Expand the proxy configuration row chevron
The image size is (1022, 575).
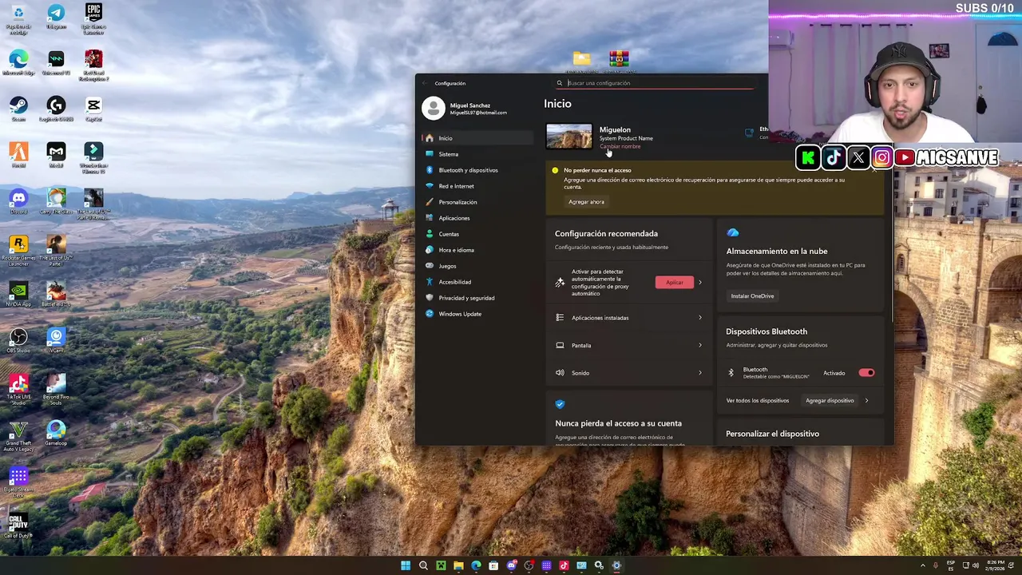tap(700, 282)
